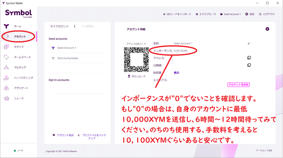Viewport: 283px width, 158px height.
Task: Click インポータンス value 0.001604%
Action: click(x=180, y=51)
